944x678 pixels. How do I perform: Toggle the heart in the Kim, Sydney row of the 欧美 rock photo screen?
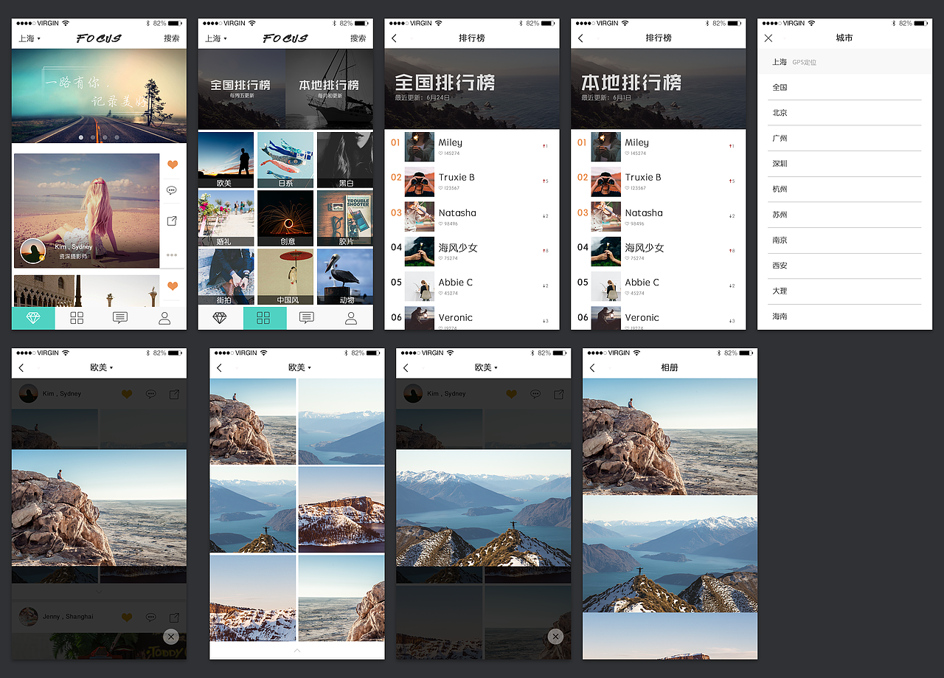coord(127,394)
